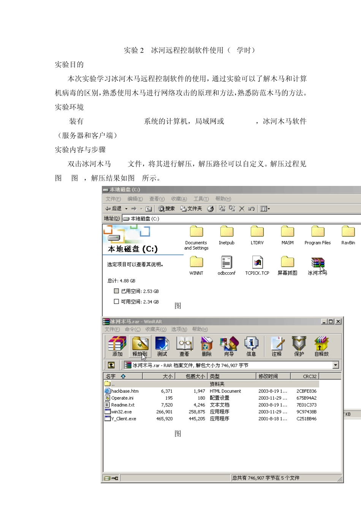Sort by the 大小 column header
This screenshot has width=361, height=511.
pos(158,376)
